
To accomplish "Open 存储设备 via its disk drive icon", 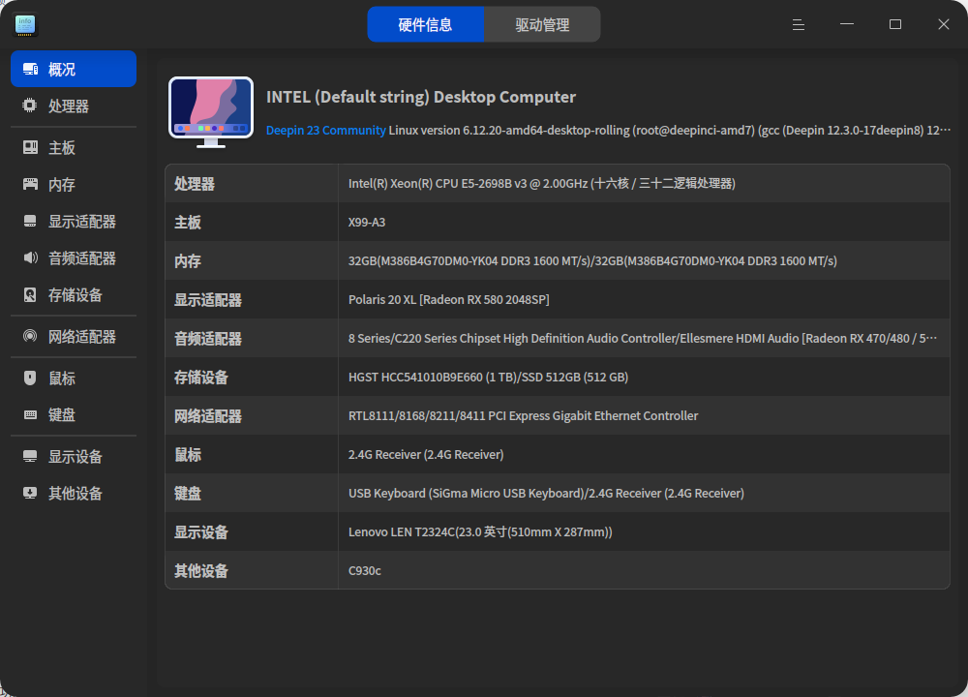I will pyautogui.click(x=30, y=294).
